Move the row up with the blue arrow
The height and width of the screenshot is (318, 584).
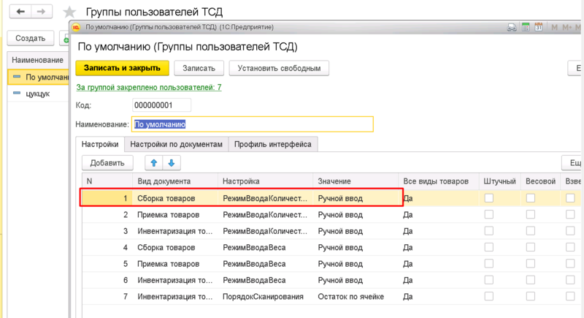pyautogui.click(x=154, y=163)
